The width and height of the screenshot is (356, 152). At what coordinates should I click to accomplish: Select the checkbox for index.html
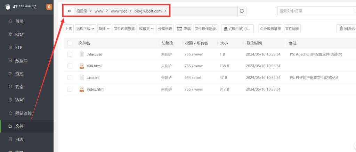click(x=70, y=89)
